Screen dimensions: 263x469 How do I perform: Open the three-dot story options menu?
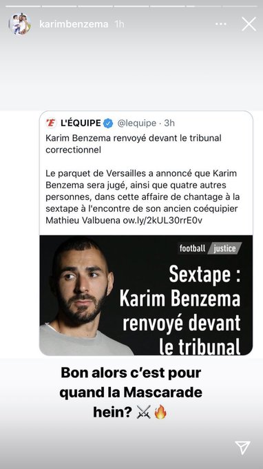(220, 24)
